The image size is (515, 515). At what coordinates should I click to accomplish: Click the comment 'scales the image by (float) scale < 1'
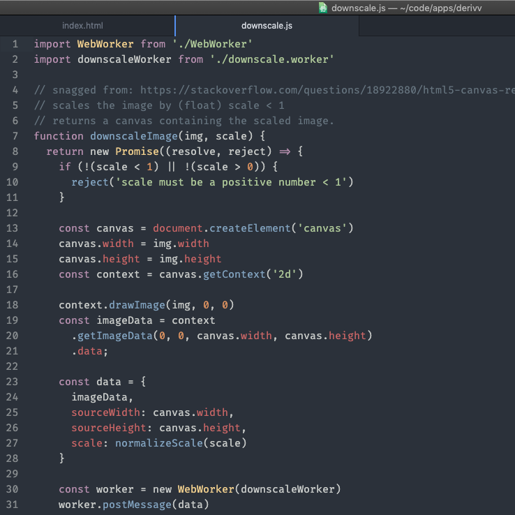tap(168, 105)
